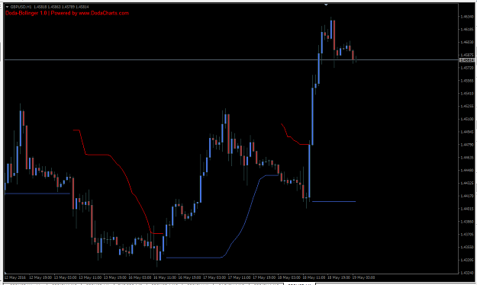The width and height of the screenshot is (477, 285).
Task: Click time axis label 18 May 03:00
Action: [289, 277]
